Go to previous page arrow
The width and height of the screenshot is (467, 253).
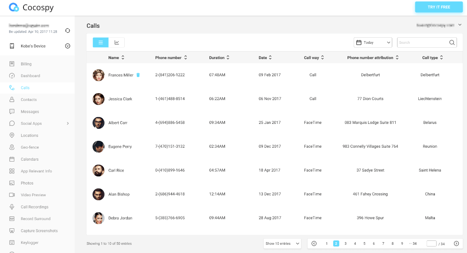[x=314, y=243]
